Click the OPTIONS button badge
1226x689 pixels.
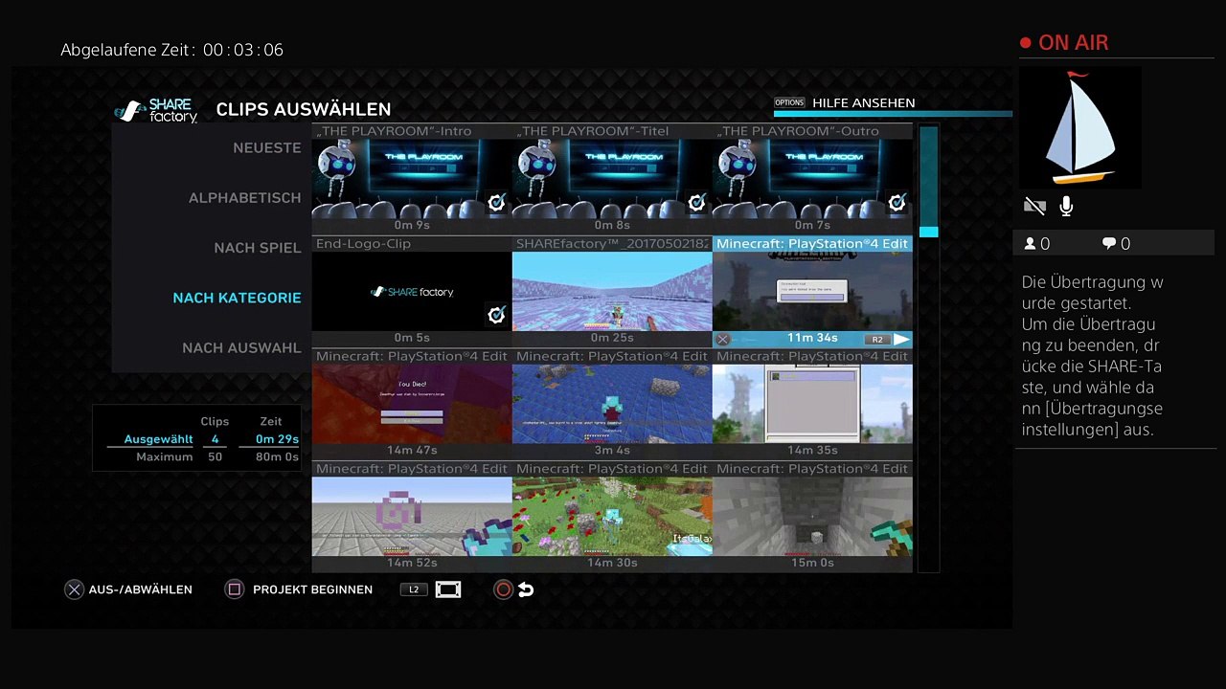point(789,102)
